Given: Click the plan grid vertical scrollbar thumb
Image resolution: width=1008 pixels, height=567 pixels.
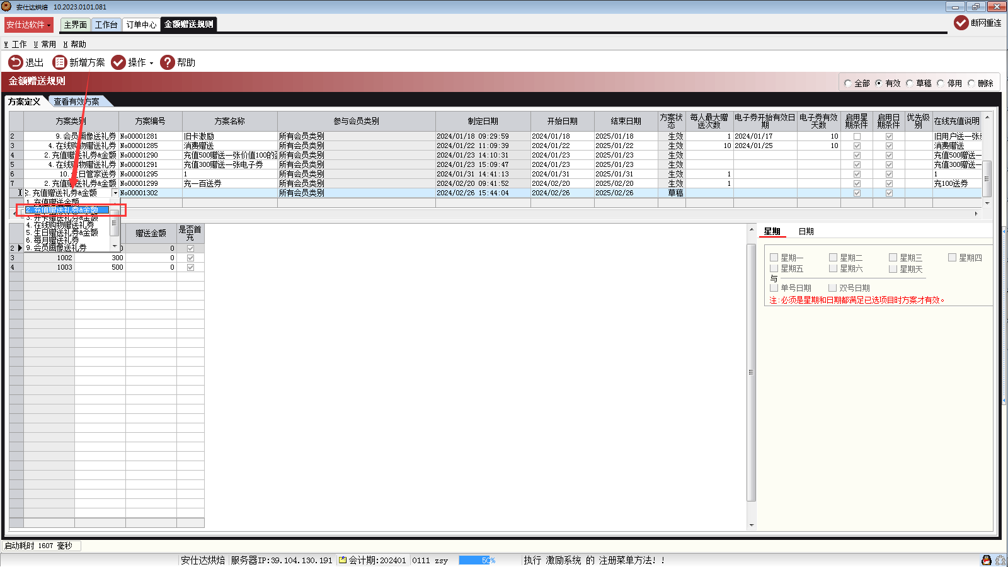Looking at the screenshot, I should (x=987, y=178).
